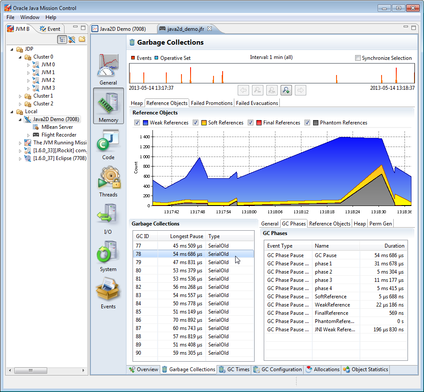Screen dimensions: 424x392
Task: Expand the JVM 2 tree node
Action: click(x=28, y=80)
